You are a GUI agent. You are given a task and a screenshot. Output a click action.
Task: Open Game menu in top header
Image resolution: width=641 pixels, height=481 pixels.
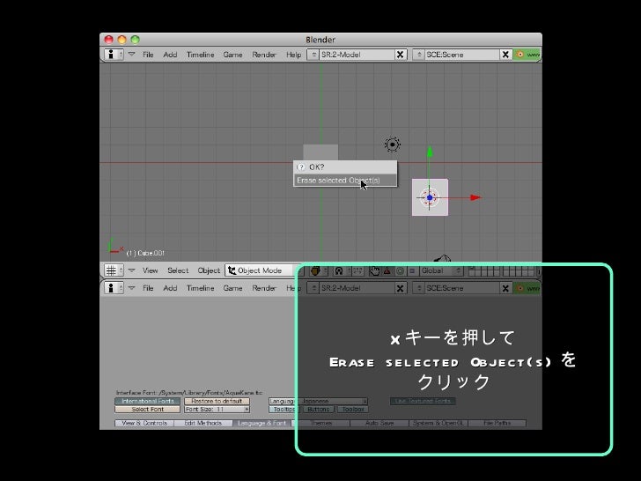tap(232, 55)
